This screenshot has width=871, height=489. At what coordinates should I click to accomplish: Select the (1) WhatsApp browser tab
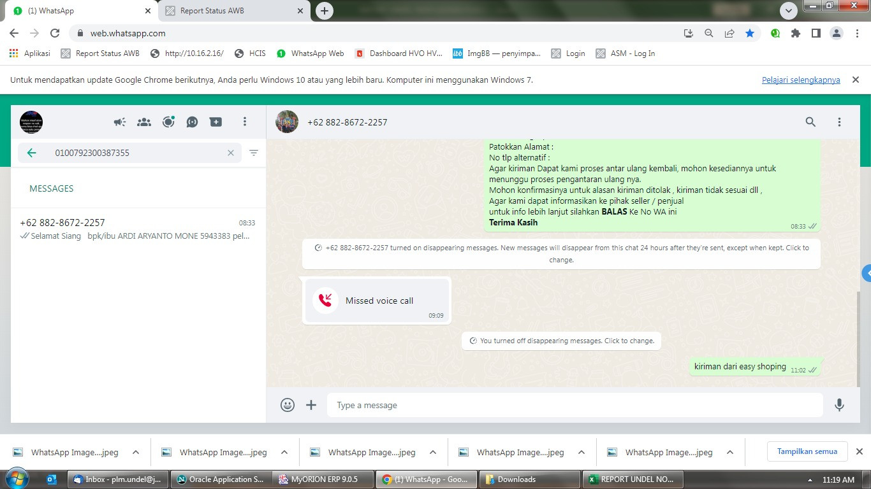[82, 11]
